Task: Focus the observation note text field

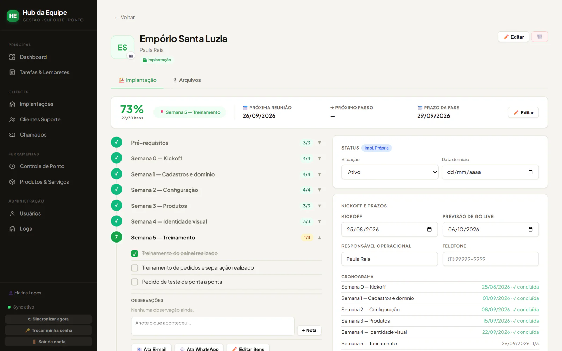Action: coord(213,326)
